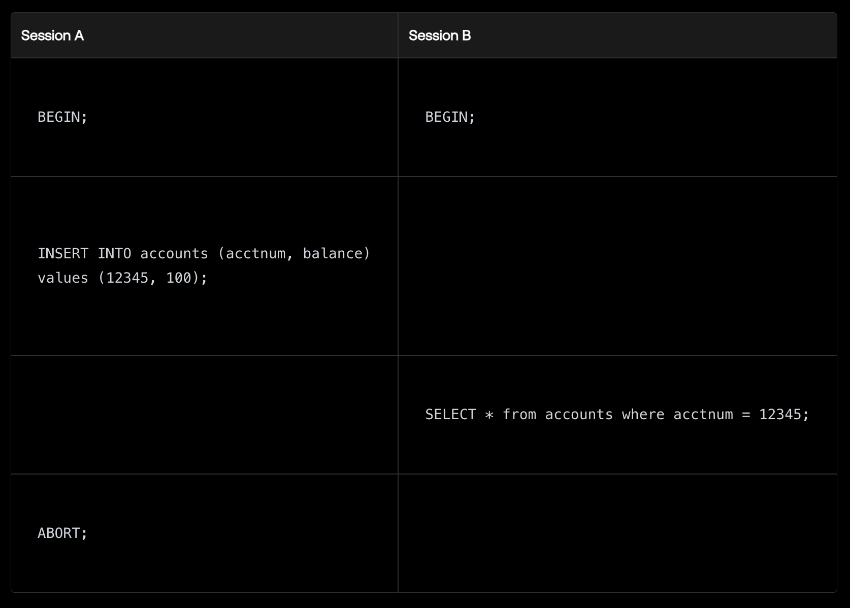Click the SELECT keyword in Session B

450,415
